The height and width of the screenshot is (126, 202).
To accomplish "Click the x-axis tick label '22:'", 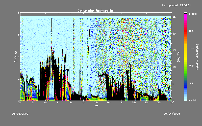I will pyautogui.click(x=159, y=103).
